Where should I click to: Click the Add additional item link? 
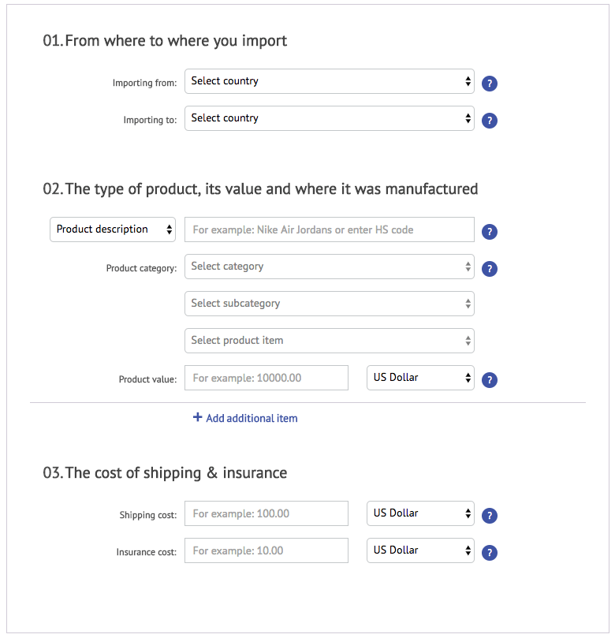point(252,419)
